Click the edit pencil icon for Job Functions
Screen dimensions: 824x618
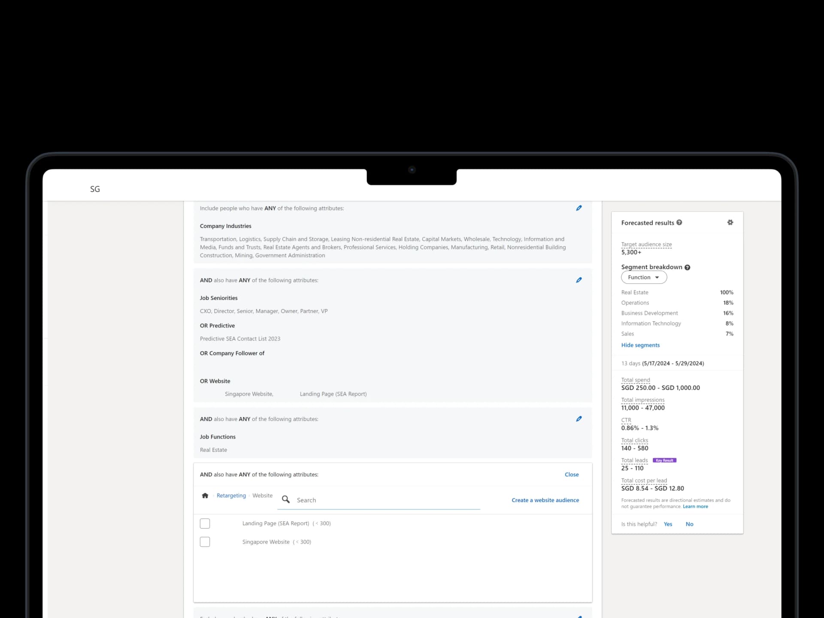(579, 419)
